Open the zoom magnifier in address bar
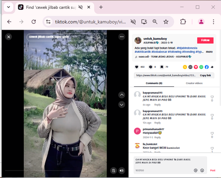221x178 pixels. pyautogui.click(x=155, y=22)
